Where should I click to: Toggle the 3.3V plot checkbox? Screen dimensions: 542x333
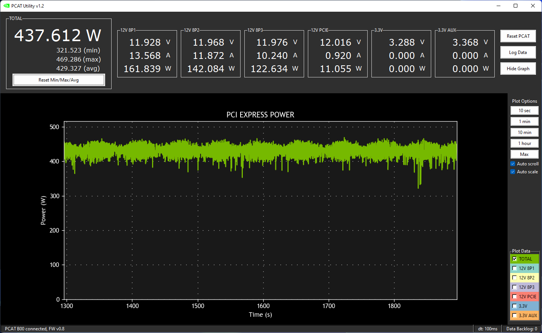tap(514, 306)
